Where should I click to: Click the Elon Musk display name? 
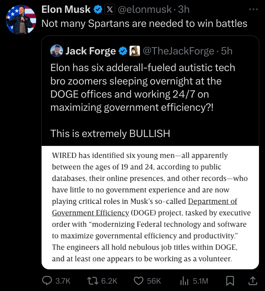pos(66,9)
